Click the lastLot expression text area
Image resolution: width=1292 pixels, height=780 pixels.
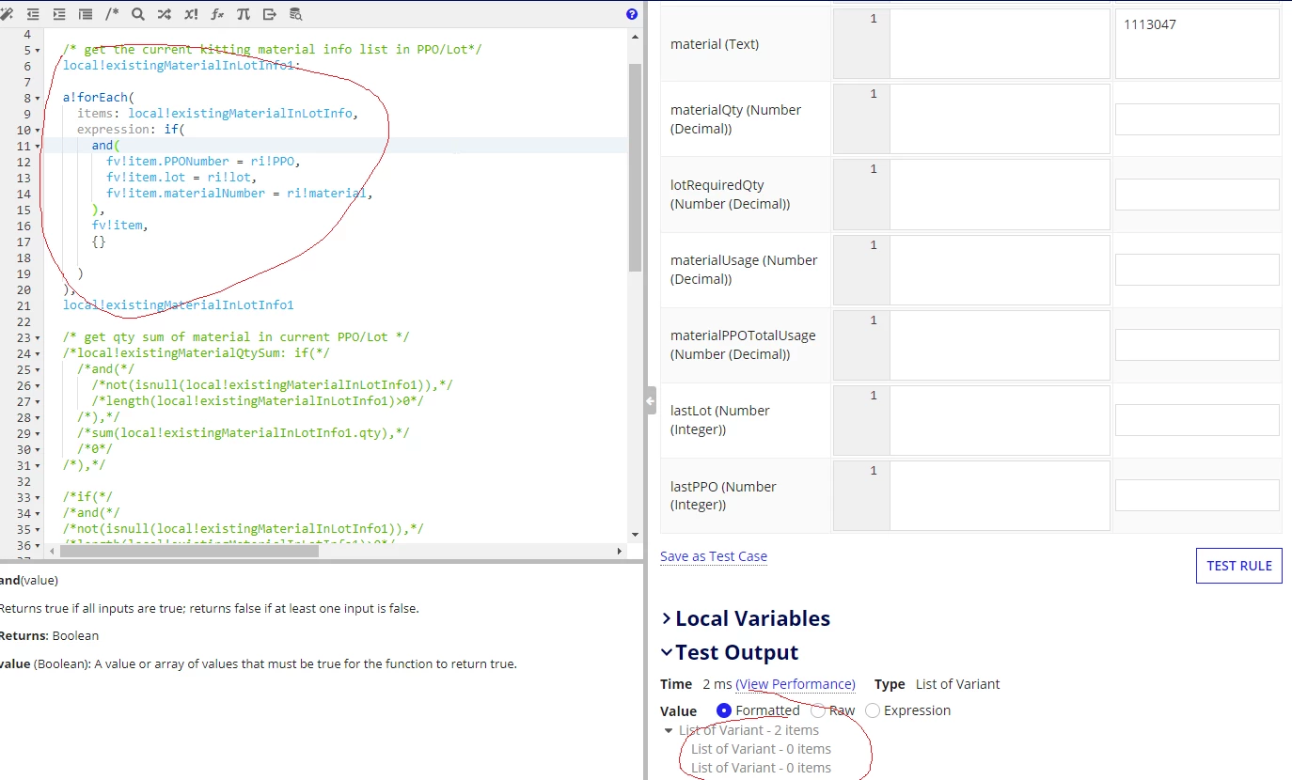pyautogui.click(x=1000, y=420)
